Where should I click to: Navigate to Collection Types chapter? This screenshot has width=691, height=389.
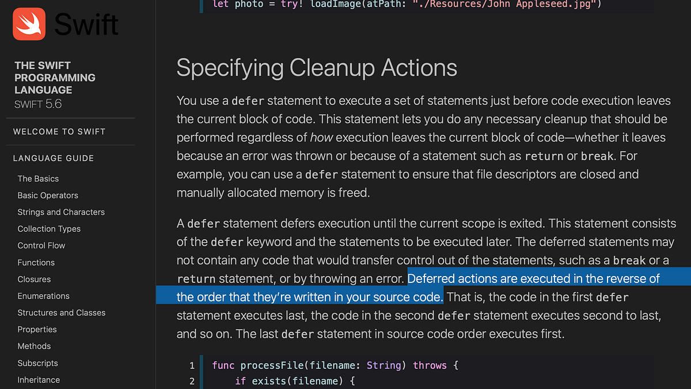point(49,229)
